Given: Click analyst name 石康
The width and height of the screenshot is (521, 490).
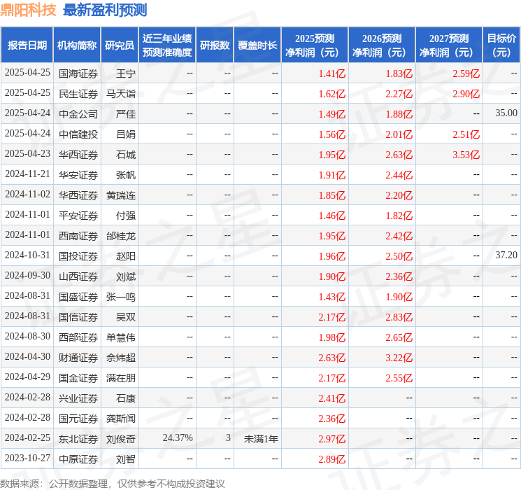Looking at the screenshot, I should point(126,398).
